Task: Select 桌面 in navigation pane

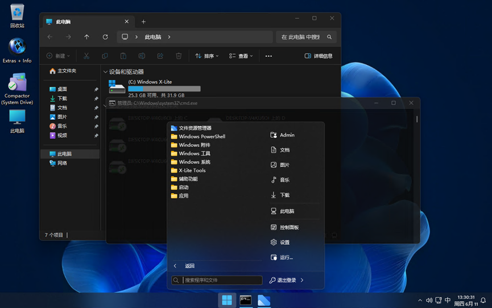Action: (59, 89)
